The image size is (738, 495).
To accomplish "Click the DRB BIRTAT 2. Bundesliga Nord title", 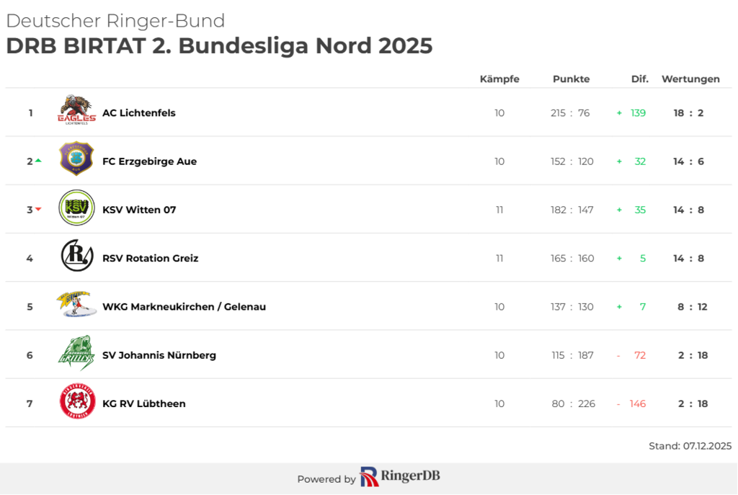I will [219, 45].
